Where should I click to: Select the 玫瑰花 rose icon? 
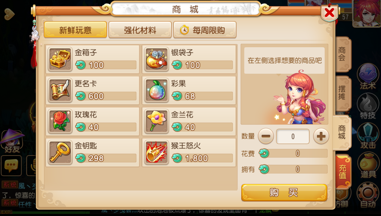tap(60, 121)
